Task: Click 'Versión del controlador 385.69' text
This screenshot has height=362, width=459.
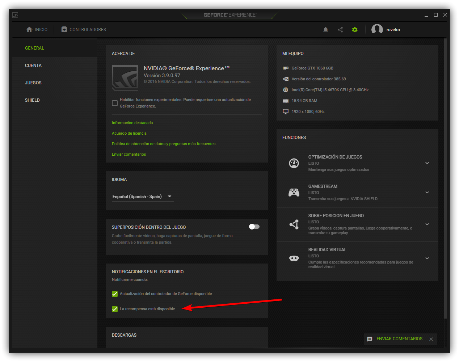Action: pyautogui.click(x=319, y=79)
